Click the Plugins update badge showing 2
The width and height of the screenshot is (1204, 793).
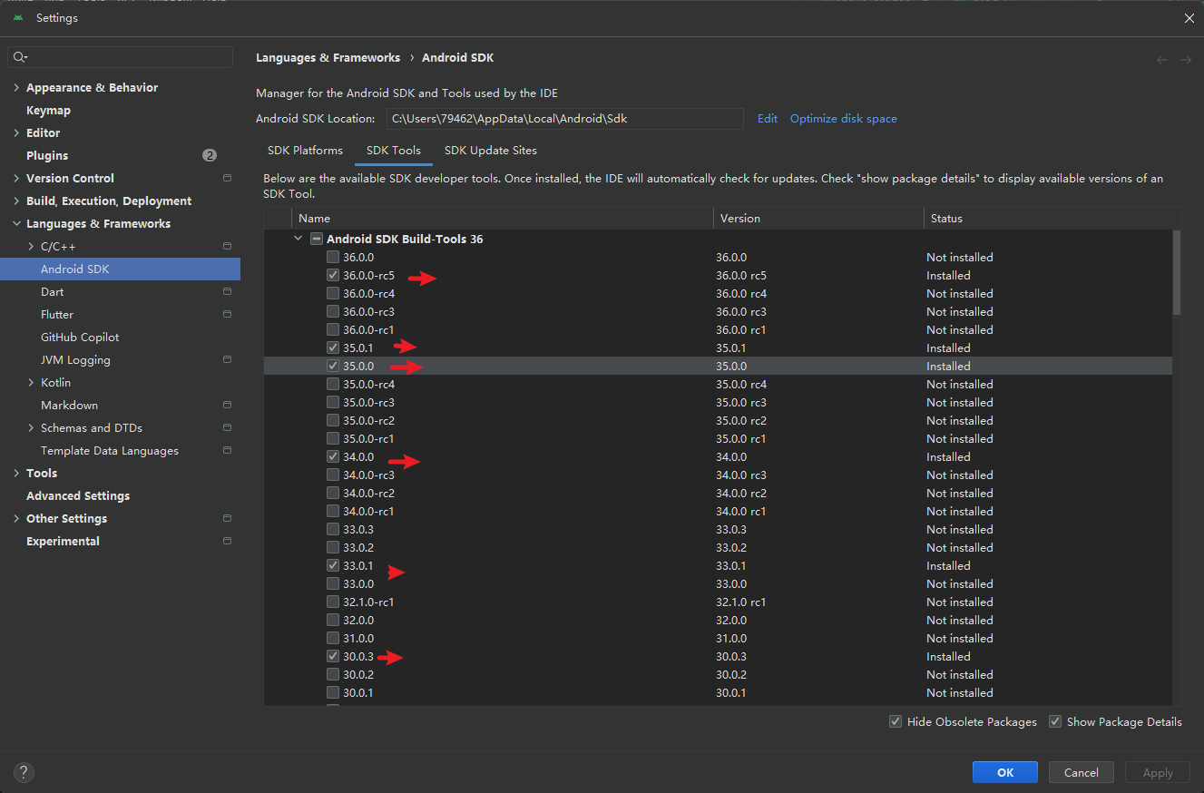210,154
